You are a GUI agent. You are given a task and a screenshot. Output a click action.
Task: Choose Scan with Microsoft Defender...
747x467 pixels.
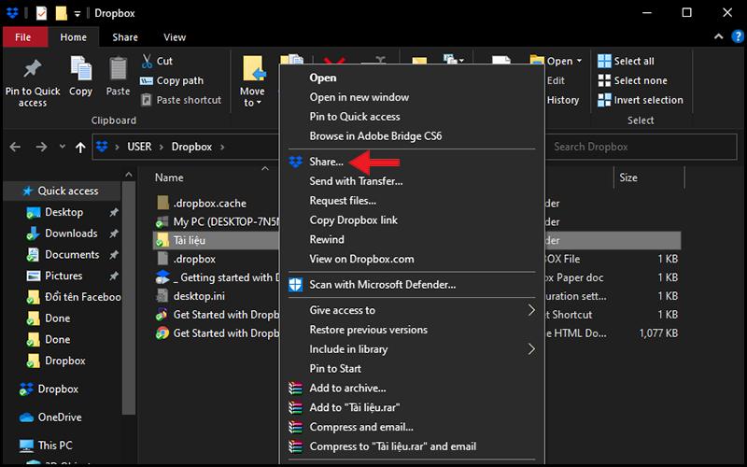(383, 285)
